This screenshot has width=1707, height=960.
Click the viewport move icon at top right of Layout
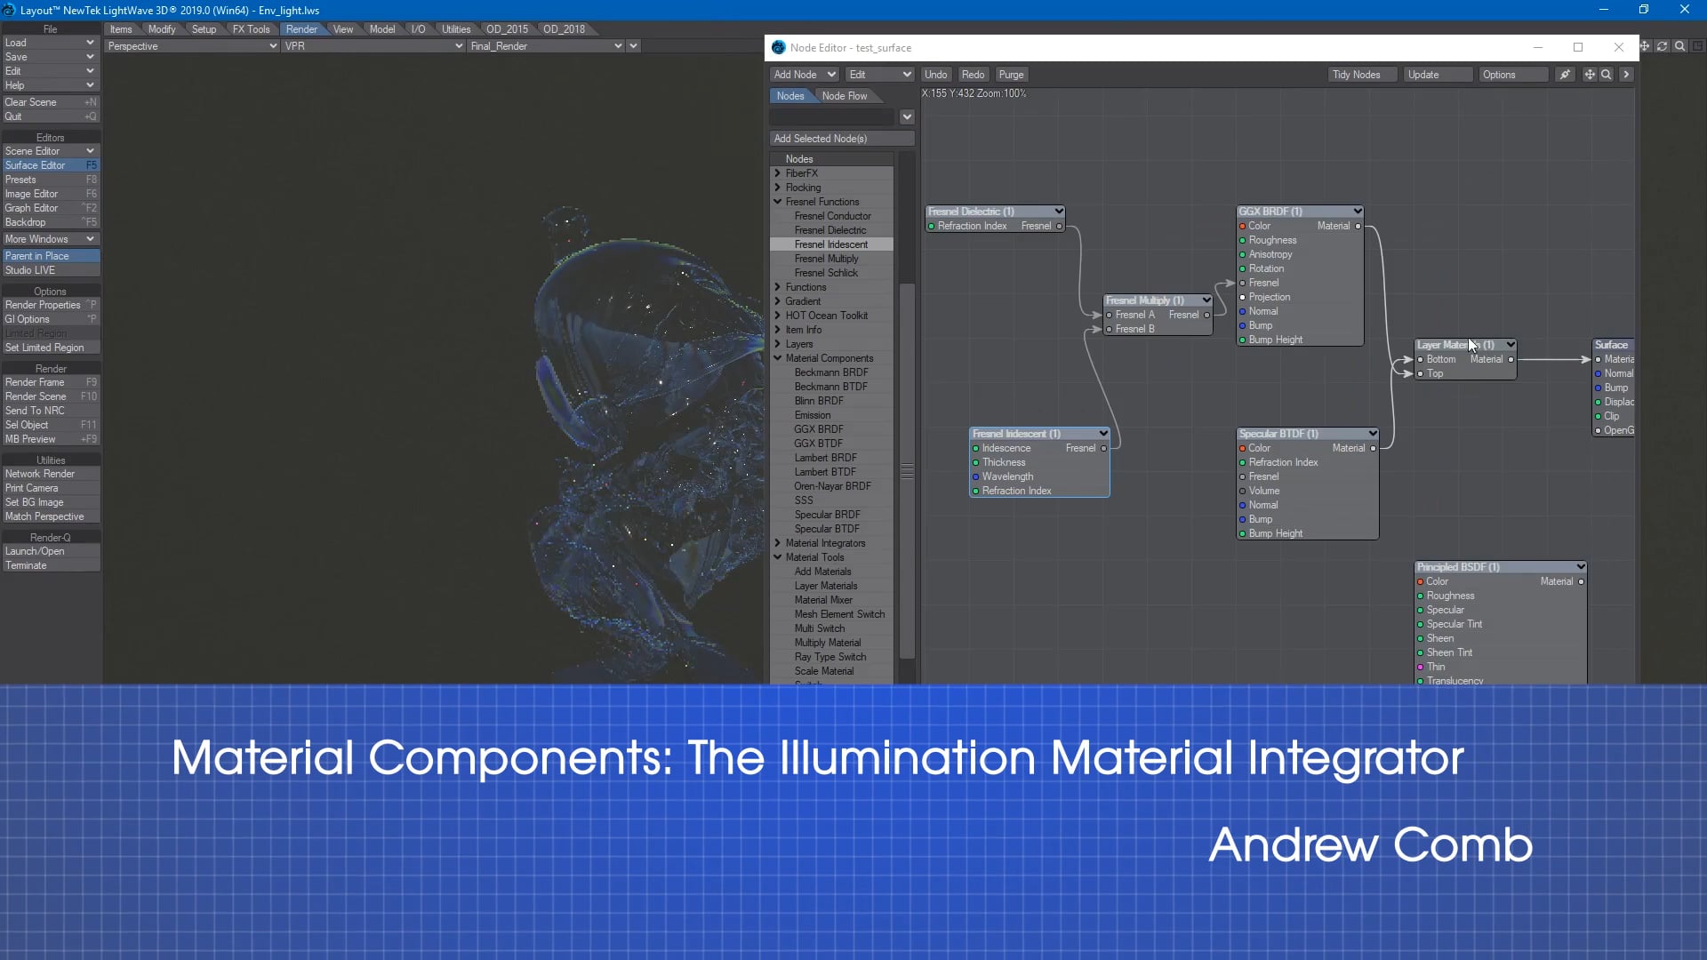tap(1645, 46)
